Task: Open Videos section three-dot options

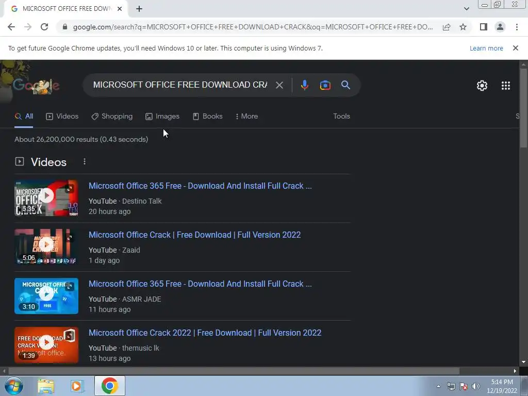Action: point(85,161)
